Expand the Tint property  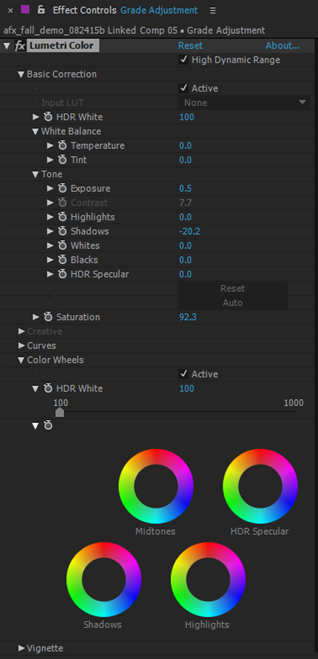[50, 160]
